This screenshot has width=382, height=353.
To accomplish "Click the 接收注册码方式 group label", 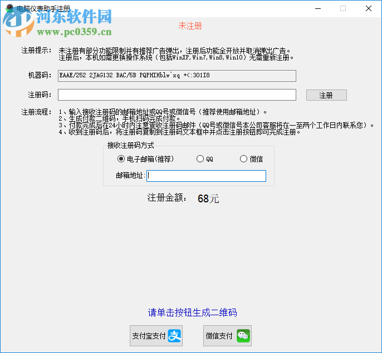I will coord(130,145).
